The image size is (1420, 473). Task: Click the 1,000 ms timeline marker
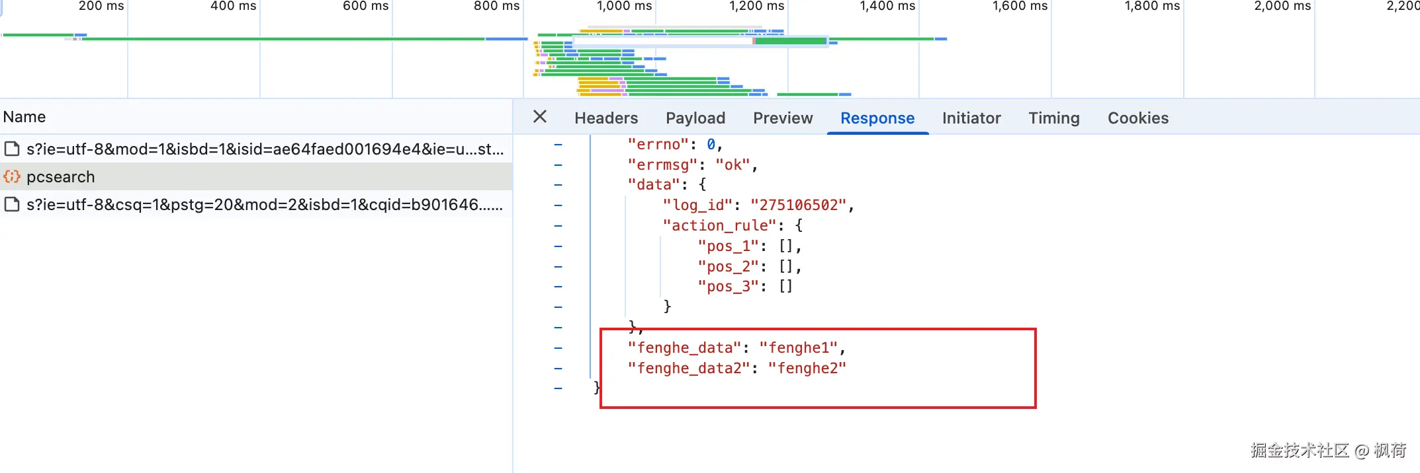(x=624, y=6)
